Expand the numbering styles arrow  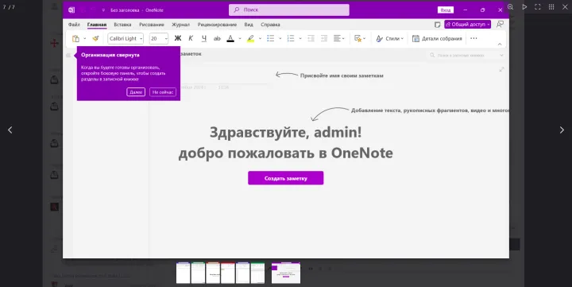[300, 38]
